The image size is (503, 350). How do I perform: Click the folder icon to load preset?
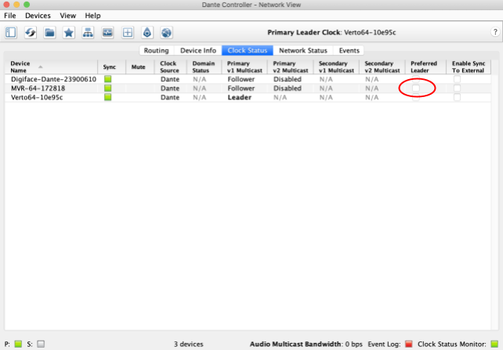(49, 32)
